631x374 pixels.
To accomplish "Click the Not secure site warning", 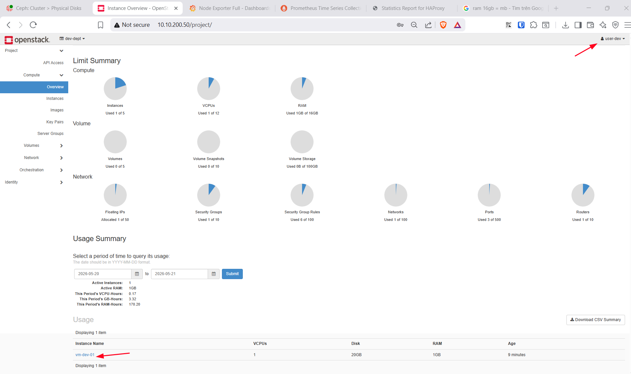I will pos(132,25).
